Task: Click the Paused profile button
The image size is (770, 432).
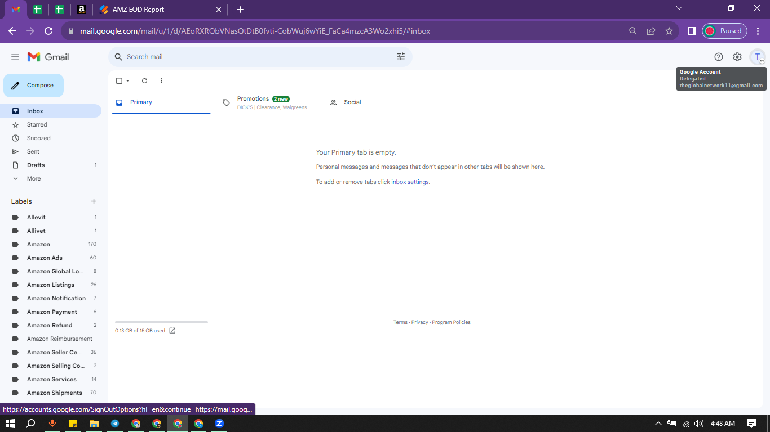Action: point(724,31)
